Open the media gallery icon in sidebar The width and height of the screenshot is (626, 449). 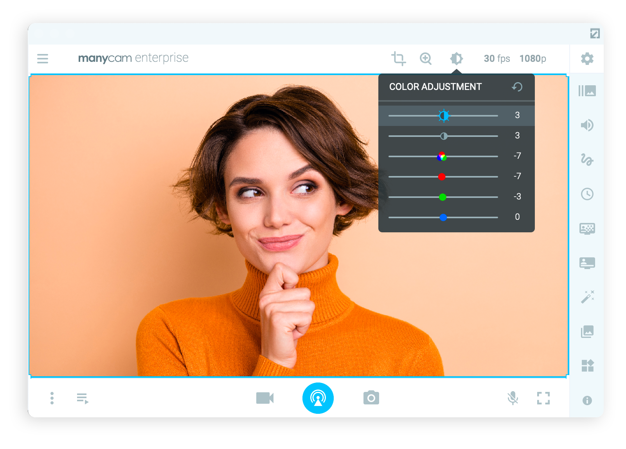pyautogui.click(x=587, y=332)
